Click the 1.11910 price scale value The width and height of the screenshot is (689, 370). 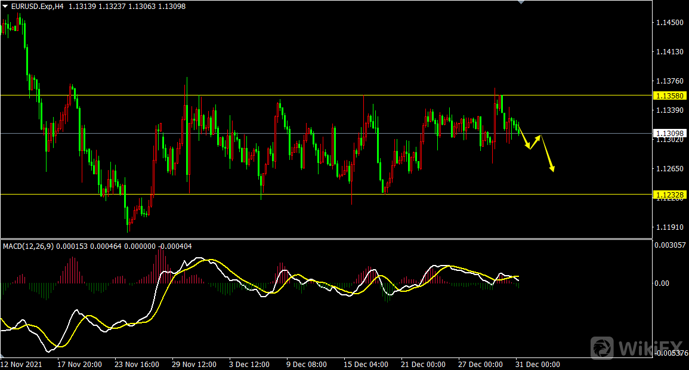coord(669,227)
